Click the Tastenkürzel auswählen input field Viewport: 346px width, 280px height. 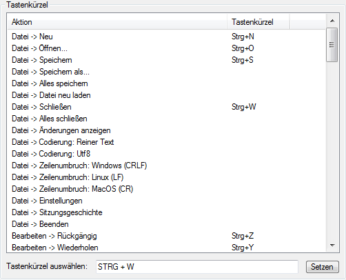[x=197, y=267]
